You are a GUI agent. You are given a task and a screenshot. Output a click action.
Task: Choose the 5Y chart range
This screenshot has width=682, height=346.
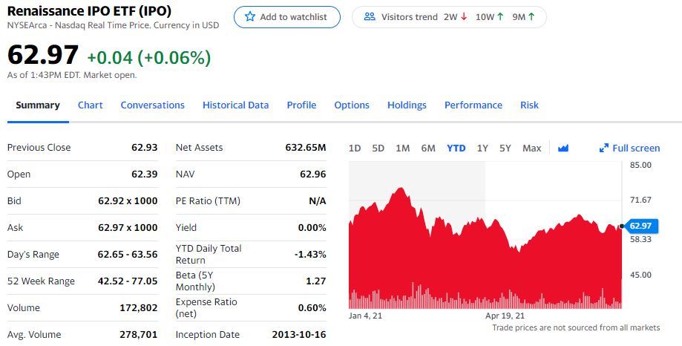505,148
